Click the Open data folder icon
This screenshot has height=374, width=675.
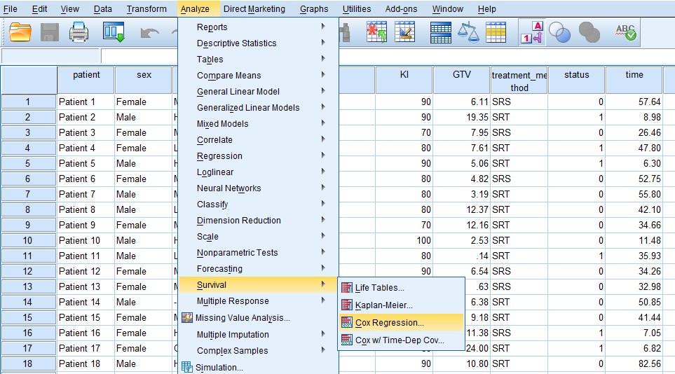point(20,33)
